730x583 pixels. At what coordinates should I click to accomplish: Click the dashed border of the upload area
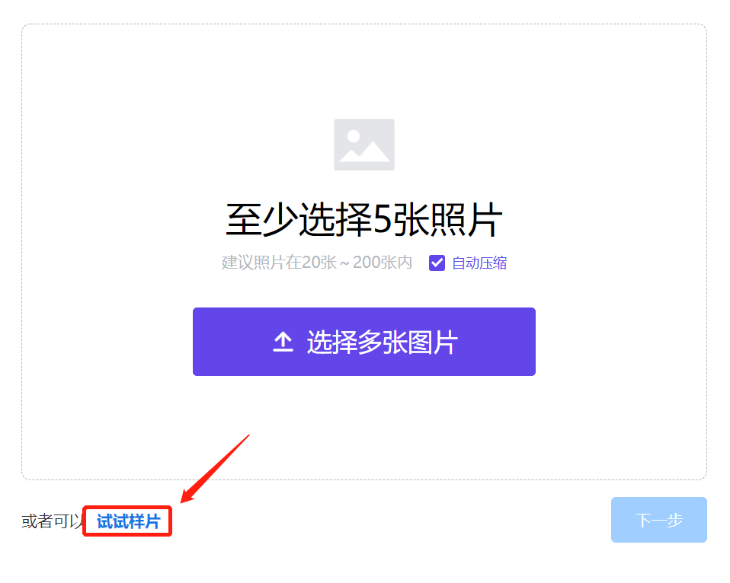tap(364, 24)
